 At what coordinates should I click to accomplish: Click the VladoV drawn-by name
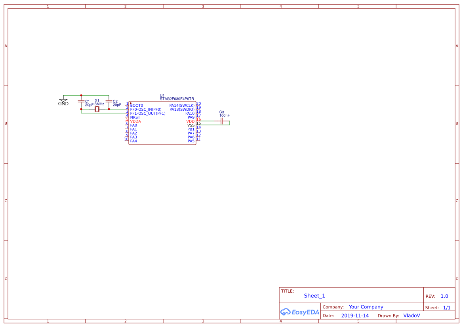(x=412, y=316)
